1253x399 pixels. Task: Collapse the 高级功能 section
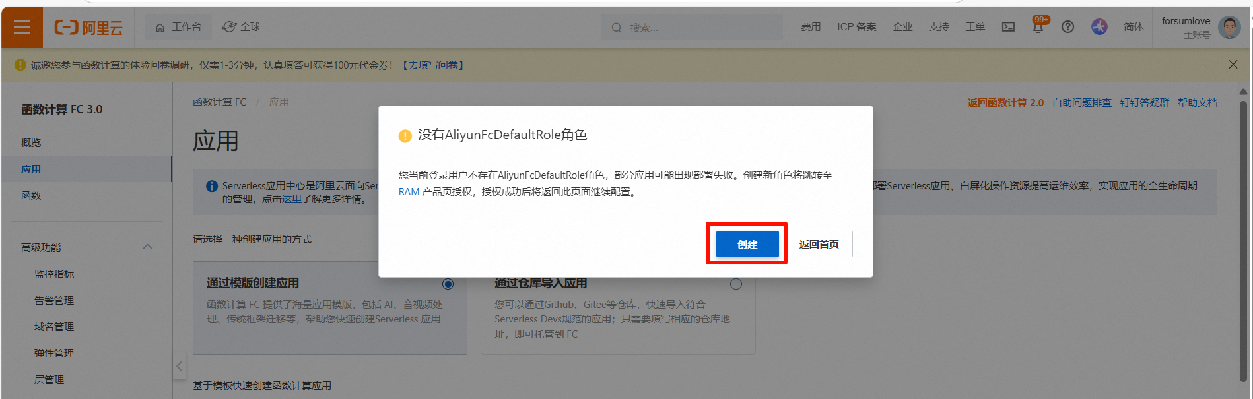(x=148, y=247)
